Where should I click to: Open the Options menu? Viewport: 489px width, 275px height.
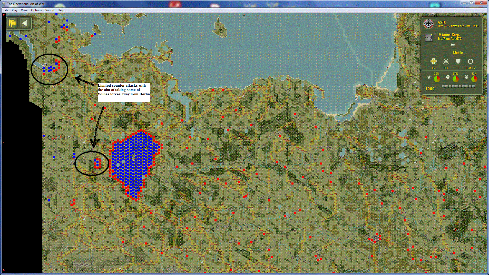(x=36, y=10)
